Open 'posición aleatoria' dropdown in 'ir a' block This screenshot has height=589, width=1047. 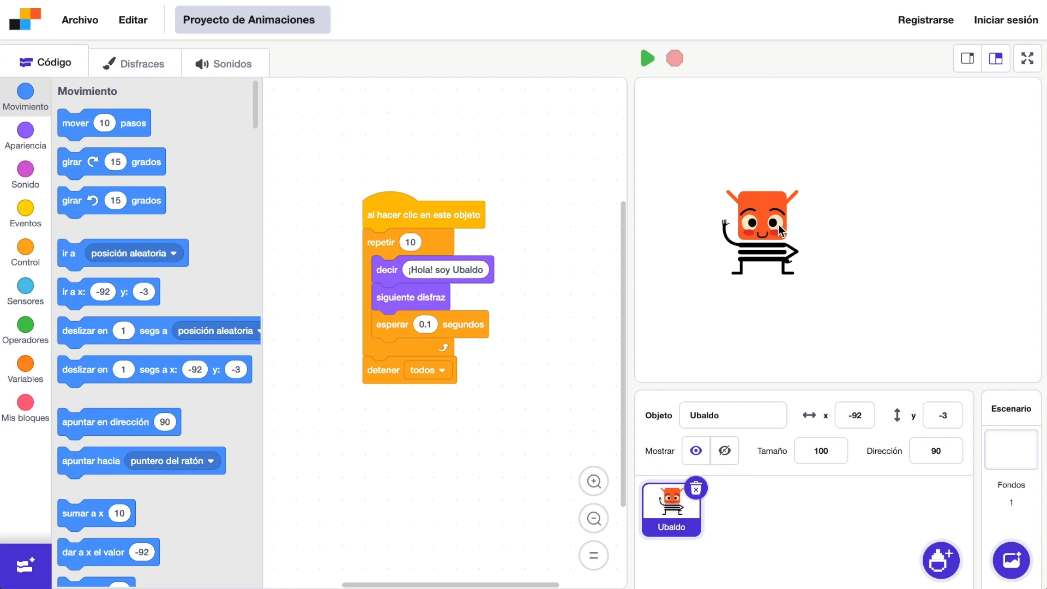coord(134,254)
